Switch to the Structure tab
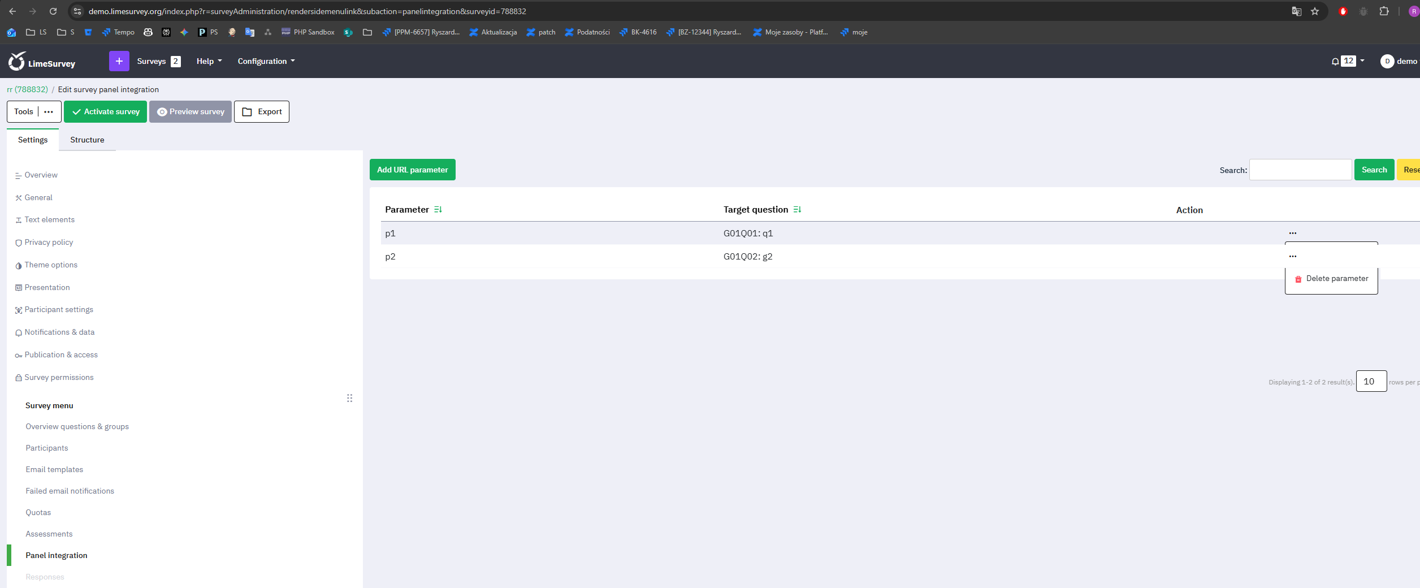Image resolution: width=1420 pixels, height=588 pixels. point(87,140)
